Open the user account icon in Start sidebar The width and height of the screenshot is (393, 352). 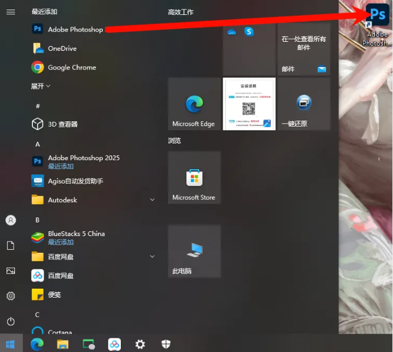(x=11, y=221)
